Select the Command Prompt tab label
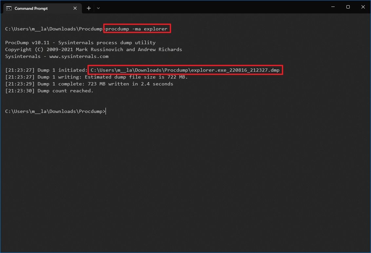Screen dimensions: 371x253 31,8
